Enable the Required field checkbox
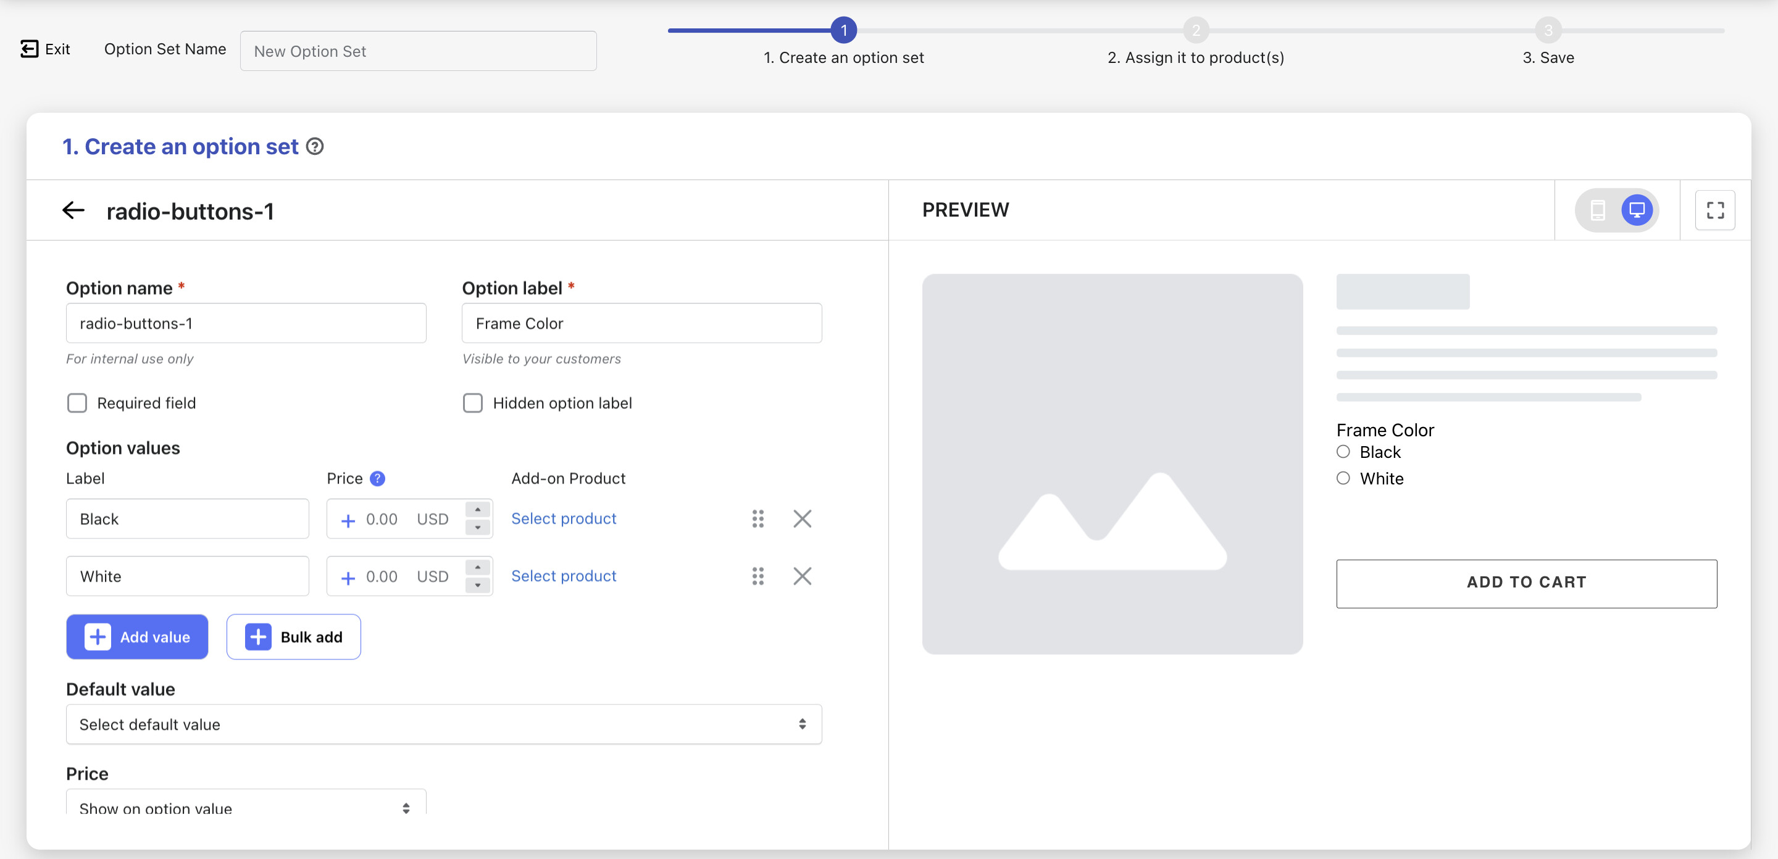The image size is (1778, 859). click(x=77, y=403)
